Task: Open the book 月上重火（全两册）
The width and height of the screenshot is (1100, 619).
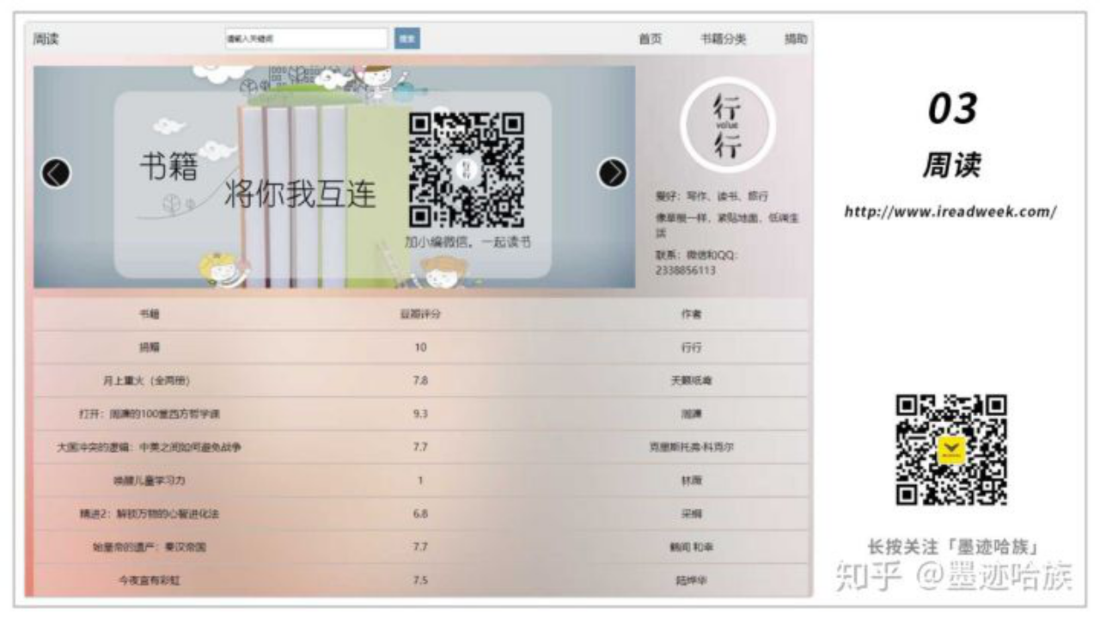Action: pyautogui.click(x=149, y=381)
